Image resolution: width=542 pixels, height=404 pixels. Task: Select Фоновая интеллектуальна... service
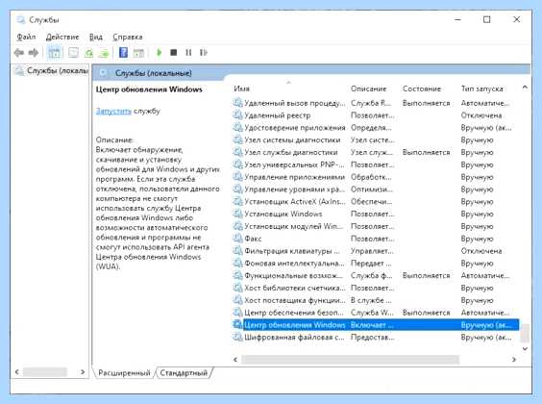point(294,264)
